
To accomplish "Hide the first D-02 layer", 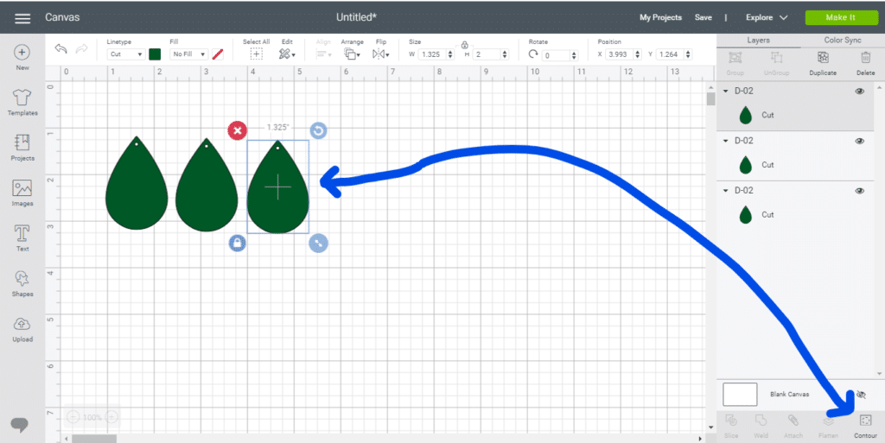I will point(860,92).
